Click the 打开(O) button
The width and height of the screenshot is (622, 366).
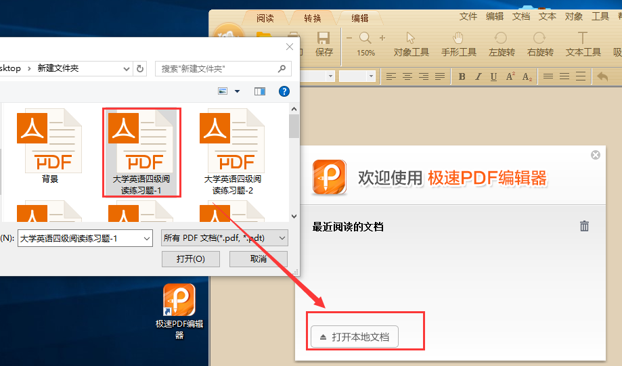(x=191, y=259)
